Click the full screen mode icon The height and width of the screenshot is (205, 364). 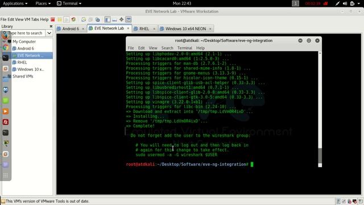121,19
